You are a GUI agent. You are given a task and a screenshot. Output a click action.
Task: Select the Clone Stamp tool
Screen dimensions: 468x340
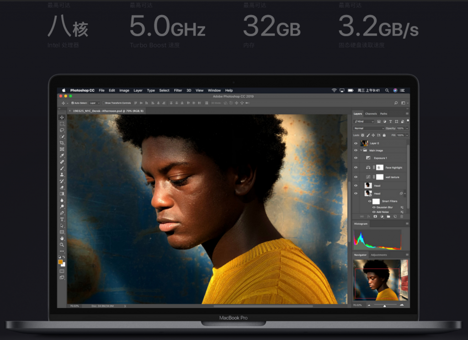point(62,175)
